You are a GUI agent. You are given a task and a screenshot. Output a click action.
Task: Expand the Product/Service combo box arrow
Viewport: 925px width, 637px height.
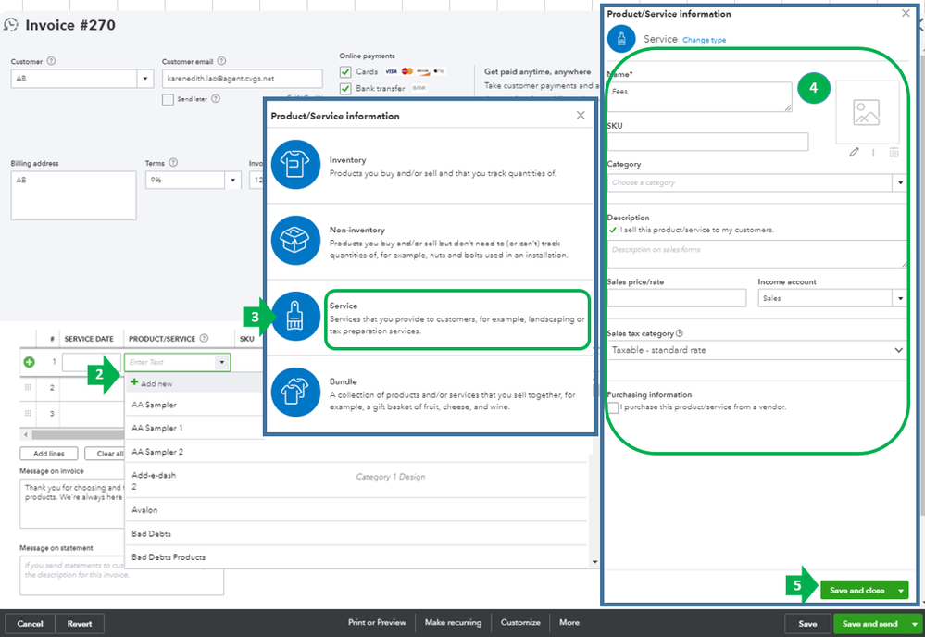[x=222, y=362]
